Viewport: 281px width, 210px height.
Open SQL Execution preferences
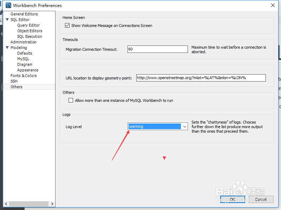(x=30, y=36)
